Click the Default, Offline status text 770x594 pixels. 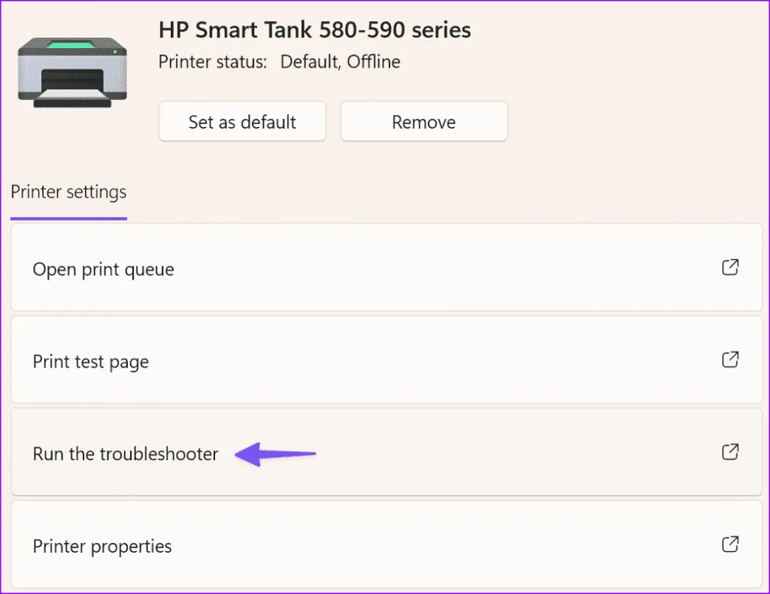(x=340, y=62)
